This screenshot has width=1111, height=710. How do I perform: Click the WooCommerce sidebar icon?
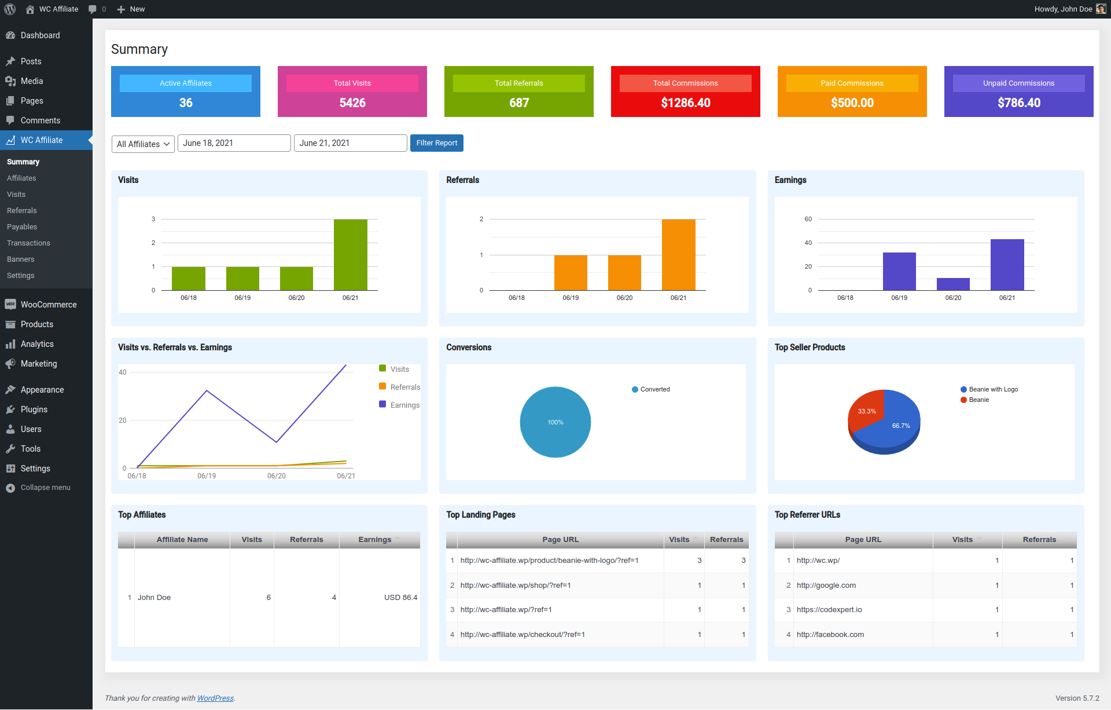pyautogui.click(x=12, y=304)
